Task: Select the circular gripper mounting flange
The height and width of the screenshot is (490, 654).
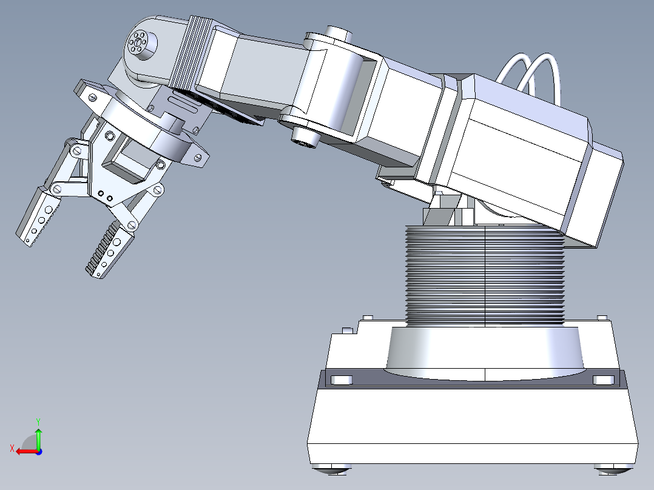Action: tap(142, 125)
